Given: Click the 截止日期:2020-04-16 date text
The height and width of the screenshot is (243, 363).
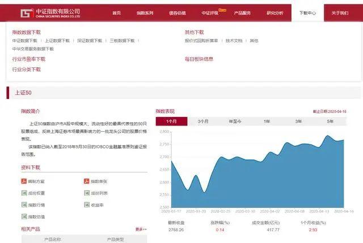Looking at the screenshot, I should 330,111.
